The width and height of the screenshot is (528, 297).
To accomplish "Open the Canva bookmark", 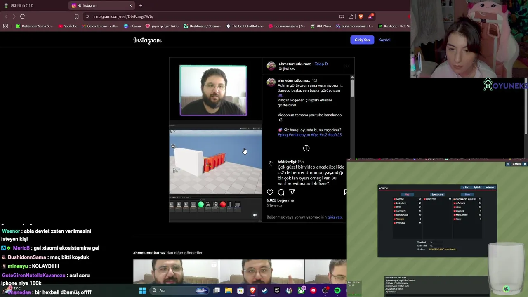I will tap(132, 26).
